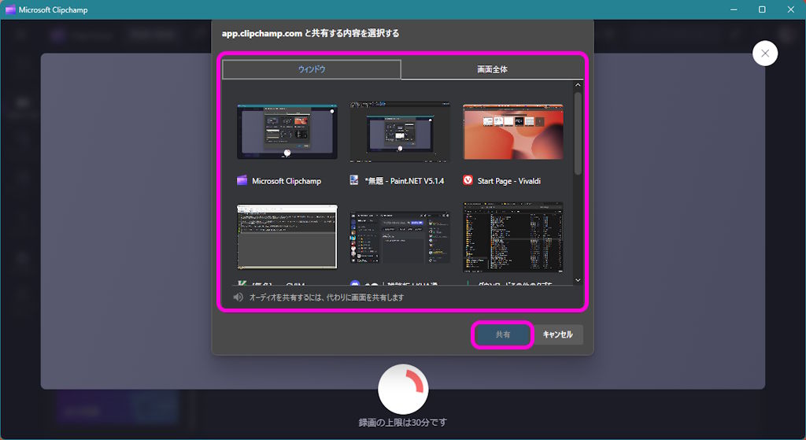Select the chat app window thumbnail
This screenshot has height=440, width=806.
(x=399, y=236)
